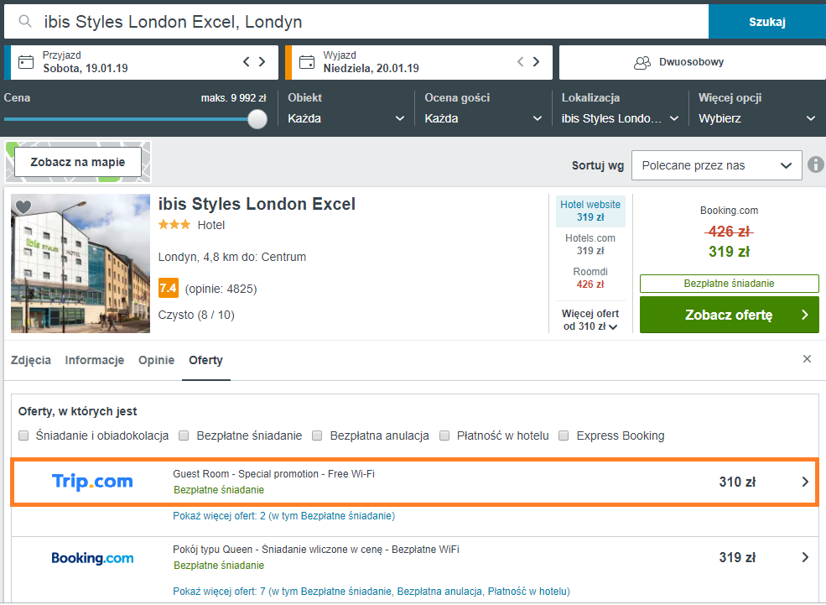Image resolution: width=826 pixels, height=605 pixels.
Task: Click the 7.4 rating badge
Action: [x=168, y=289]
